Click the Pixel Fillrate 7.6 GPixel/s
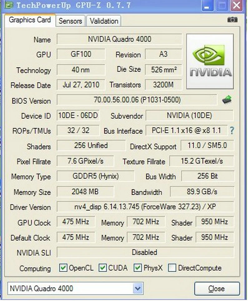 [85, 161]
